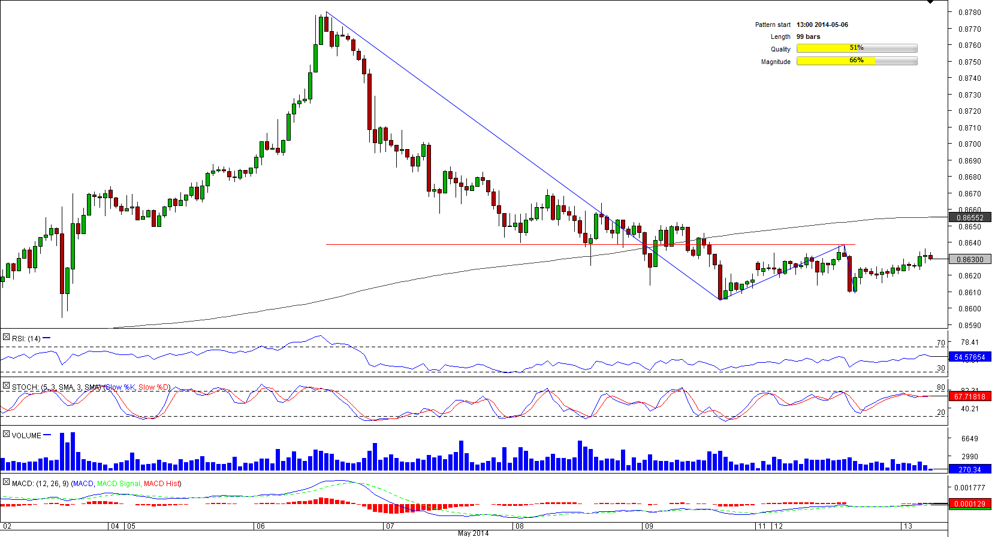
Task: Click the Magnitude 66% progress bar
Action: (857, 61)
